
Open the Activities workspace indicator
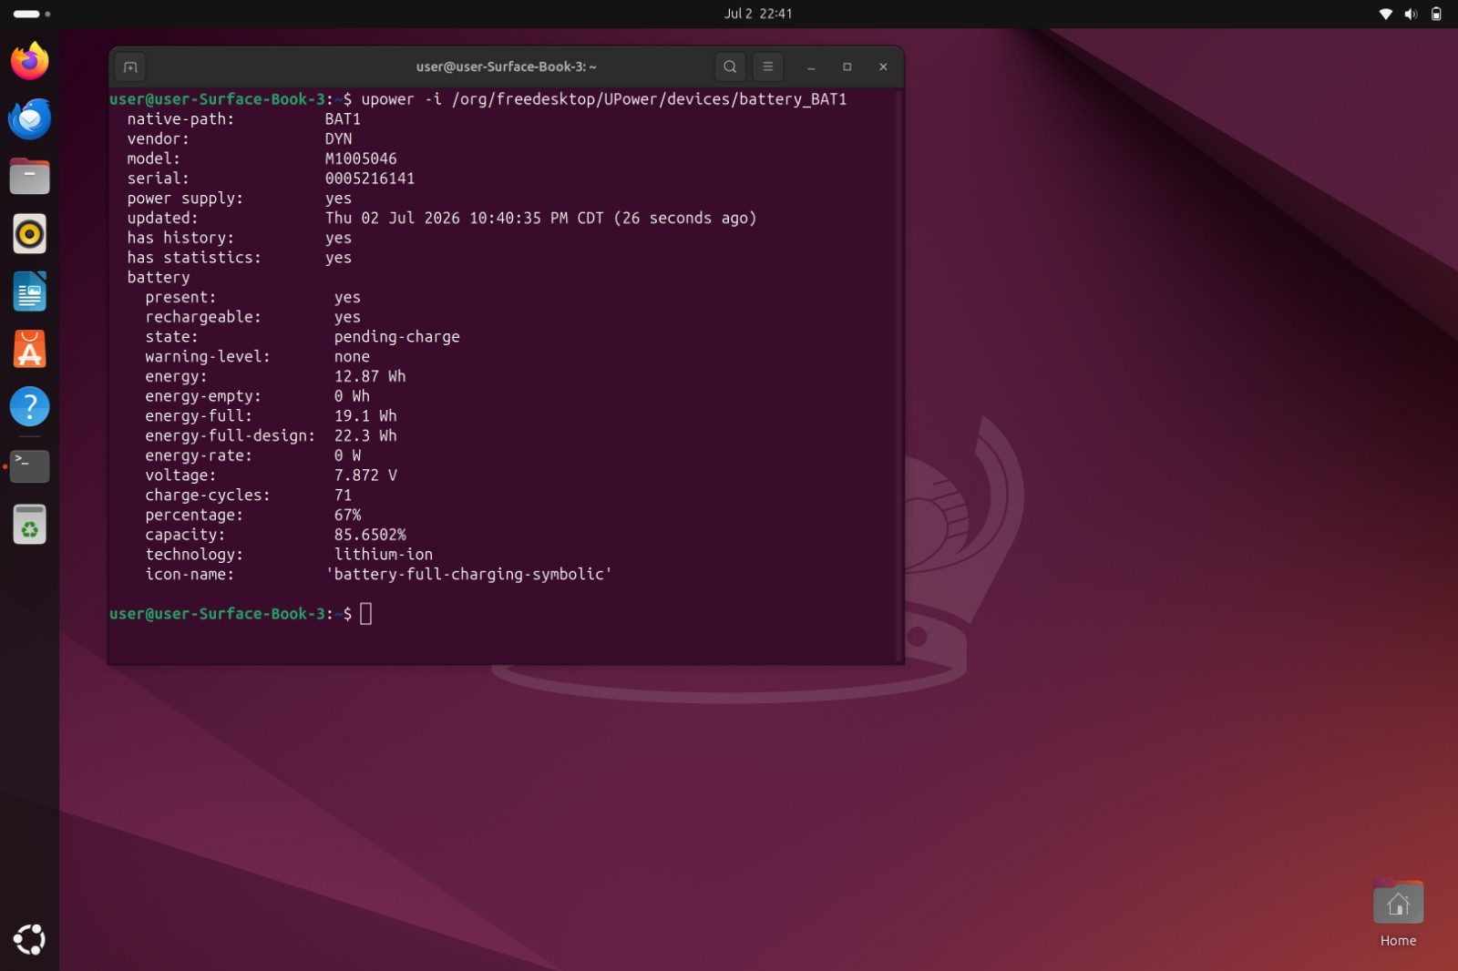(x=32, y=14)
